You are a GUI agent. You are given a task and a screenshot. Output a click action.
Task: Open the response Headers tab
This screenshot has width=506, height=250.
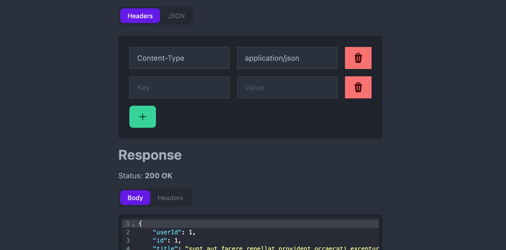click(170, 197)
